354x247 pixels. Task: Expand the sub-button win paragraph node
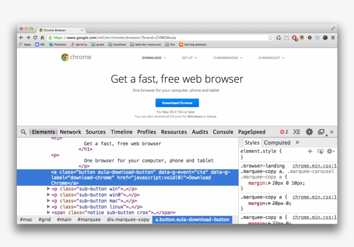(48, 189)
